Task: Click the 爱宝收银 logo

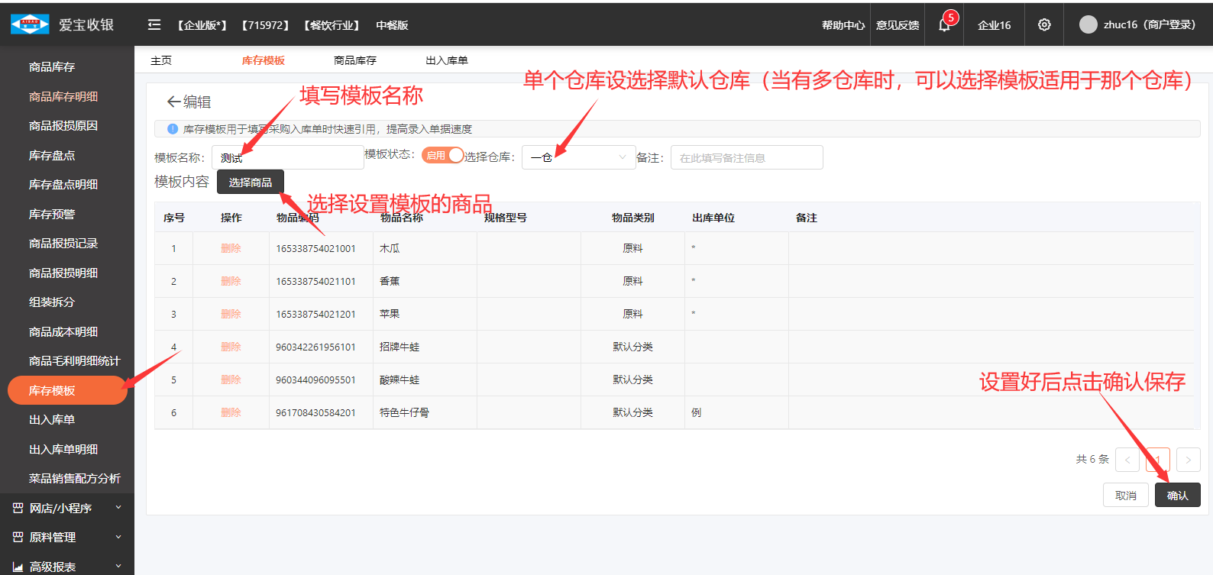Action: [x=31, y=24]
